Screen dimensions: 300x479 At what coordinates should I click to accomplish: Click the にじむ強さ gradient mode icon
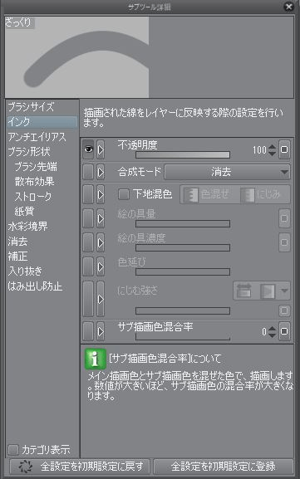[x=268, y=291]
